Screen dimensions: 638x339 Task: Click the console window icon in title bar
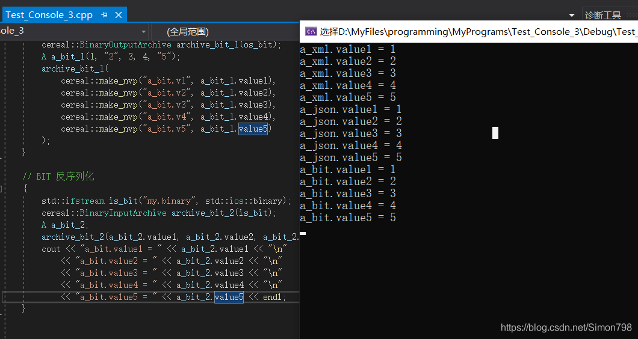click(311, 31)
